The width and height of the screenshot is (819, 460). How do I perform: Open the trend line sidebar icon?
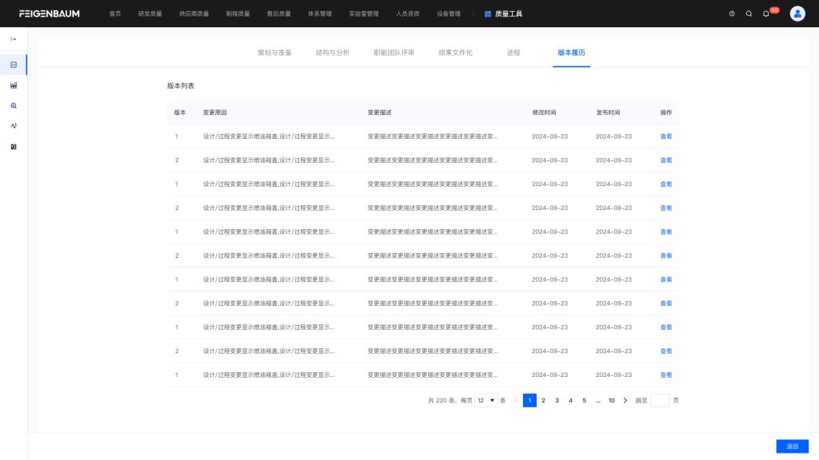tap(14, 125)
